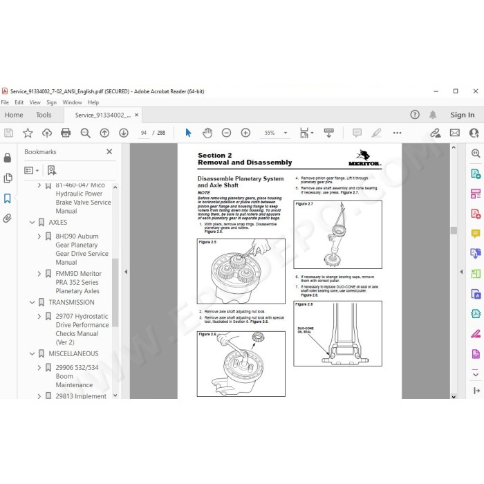Open the TRANSMISSION bookmark
484x484 pixels.
(x=72, y=303)
